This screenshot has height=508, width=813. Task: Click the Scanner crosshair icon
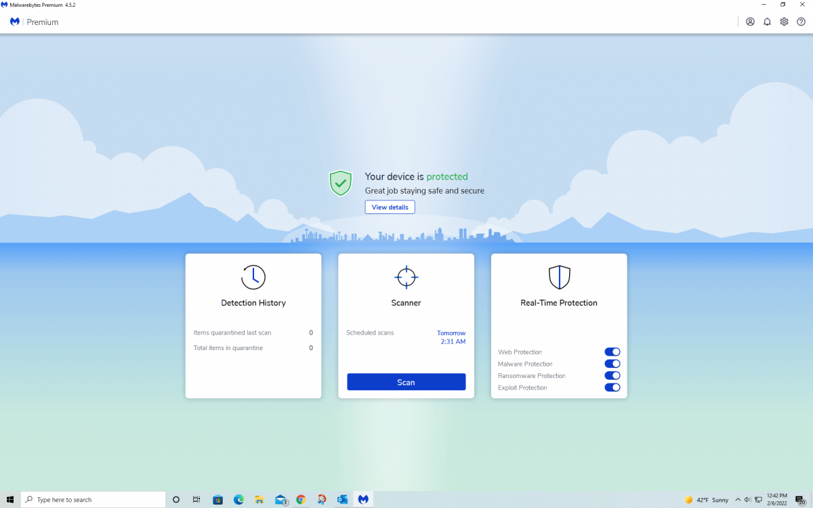[x=406, y=277]
